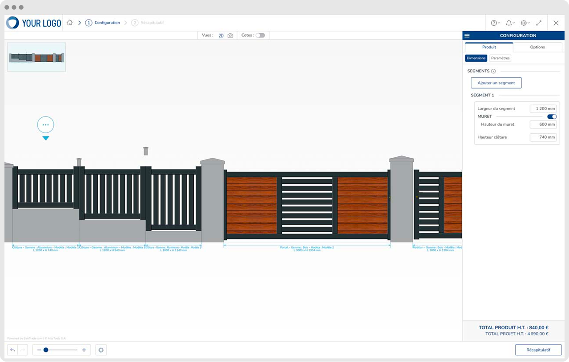Click the Portail L 3000 x H 1304 label
Image resolution: width=569 pixels, height=362 pixels.
[307, 249]
